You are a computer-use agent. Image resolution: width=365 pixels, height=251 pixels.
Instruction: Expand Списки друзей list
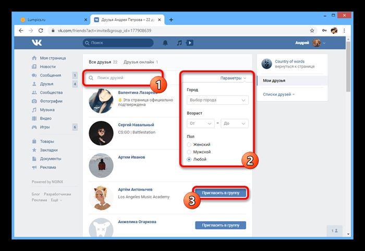point(278,94)
